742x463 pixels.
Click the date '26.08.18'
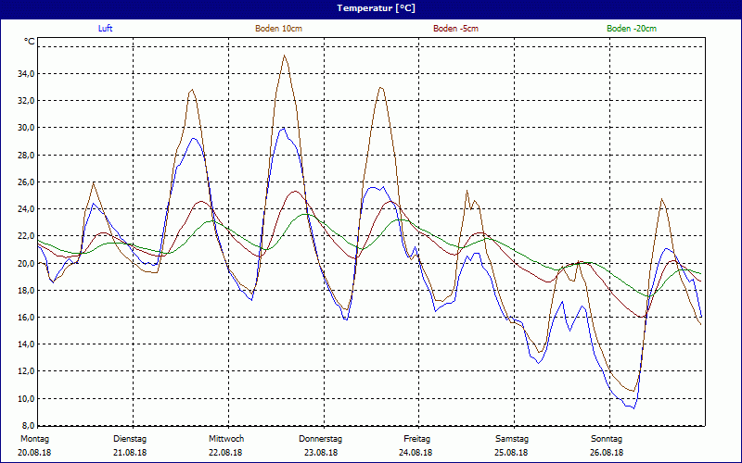[x=607, y=453]
